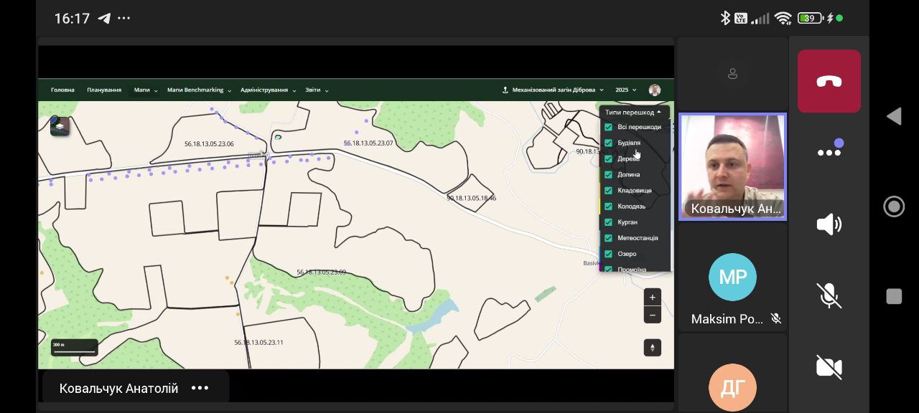Image resolution: width=919 pixels, height=413 pixels.
Task: Zoom in the map with plus button
Action: click(652, 298)
